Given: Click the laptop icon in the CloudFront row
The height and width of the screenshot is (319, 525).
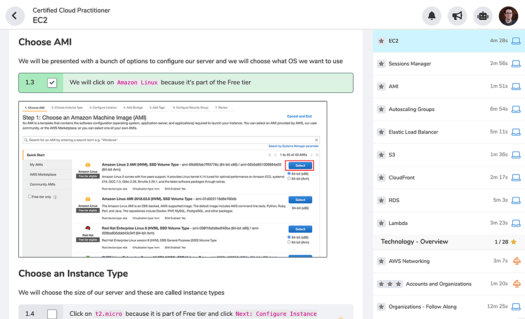Looking at the screenshot, I should (x=516, y=177).
